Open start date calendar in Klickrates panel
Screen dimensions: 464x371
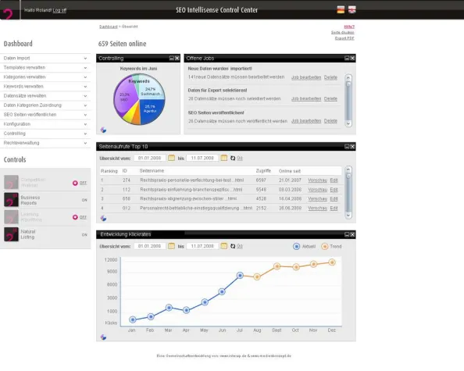pos(171,246)
